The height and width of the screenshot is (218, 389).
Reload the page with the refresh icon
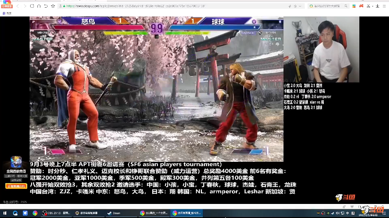click(x=32, y=6)
